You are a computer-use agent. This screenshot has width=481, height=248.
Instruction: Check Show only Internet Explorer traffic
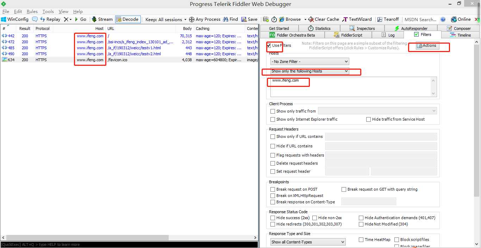coord(273,119)
